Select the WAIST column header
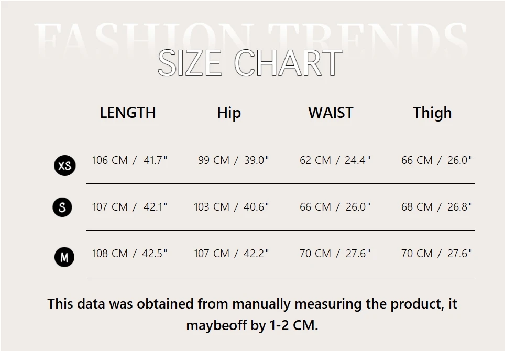Screen dimensions: 505x351 click(331, 113)
